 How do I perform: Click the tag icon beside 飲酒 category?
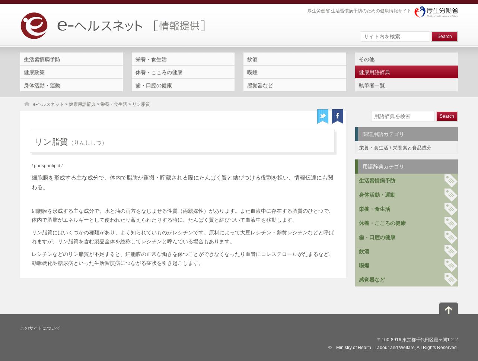click(x=451, y=251)
